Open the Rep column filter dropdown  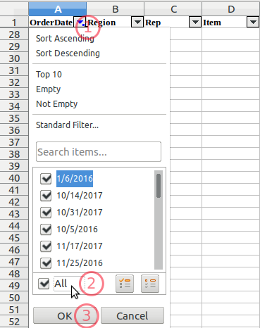coord(195,23)
